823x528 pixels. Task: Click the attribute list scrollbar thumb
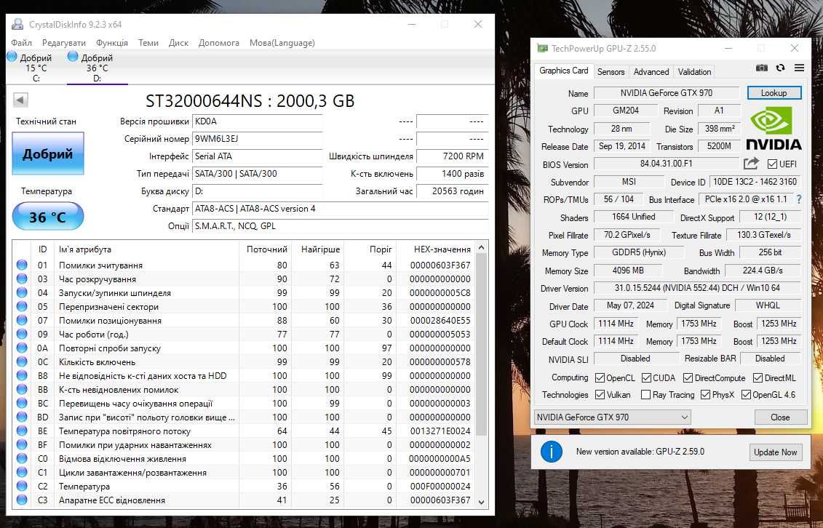click(481, 345)
